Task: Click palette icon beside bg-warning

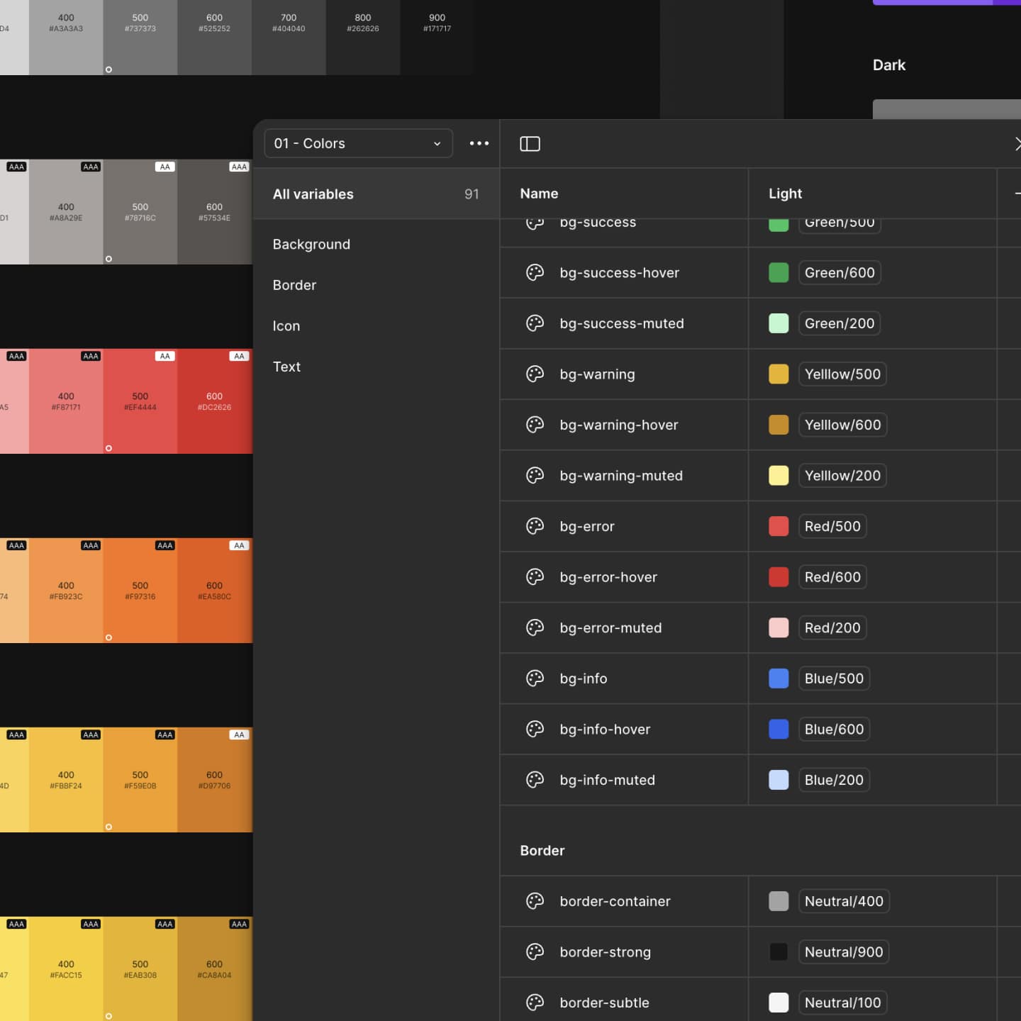Action: (535, 374)
